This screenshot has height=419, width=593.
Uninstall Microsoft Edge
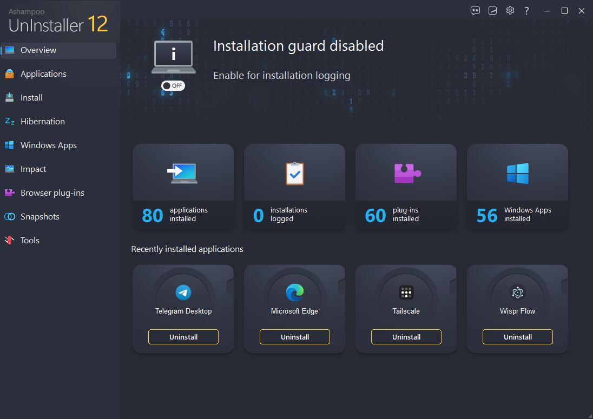tap(295, 337)
